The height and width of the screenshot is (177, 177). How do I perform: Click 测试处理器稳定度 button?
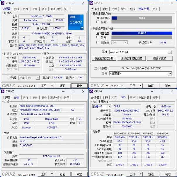pyautogui.click(x=132, y=58)
